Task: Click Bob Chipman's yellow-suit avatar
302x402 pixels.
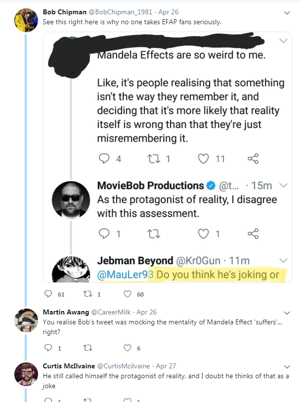Action: pos(26,20)
